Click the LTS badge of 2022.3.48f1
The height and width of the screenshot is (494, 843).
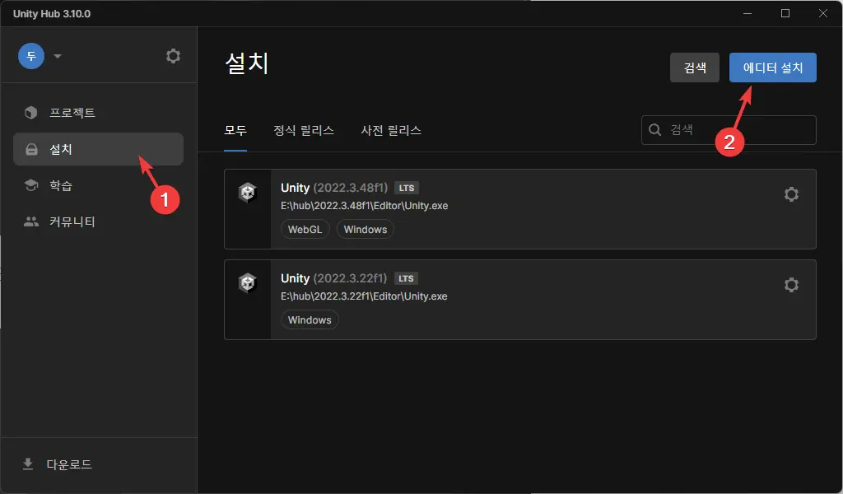407,189
